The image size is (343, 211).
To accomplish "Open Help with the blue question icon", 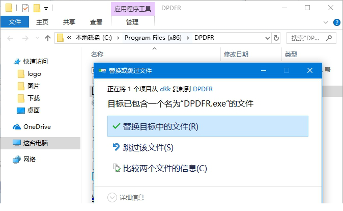I will point(337,22).
